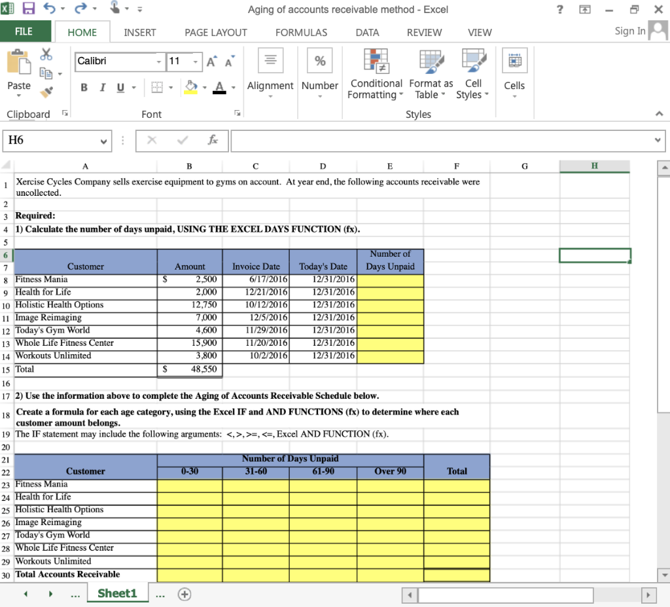The image size is (670, 607).
Task: Toggle touch/mouse mode icon
Action: point(115,7)
